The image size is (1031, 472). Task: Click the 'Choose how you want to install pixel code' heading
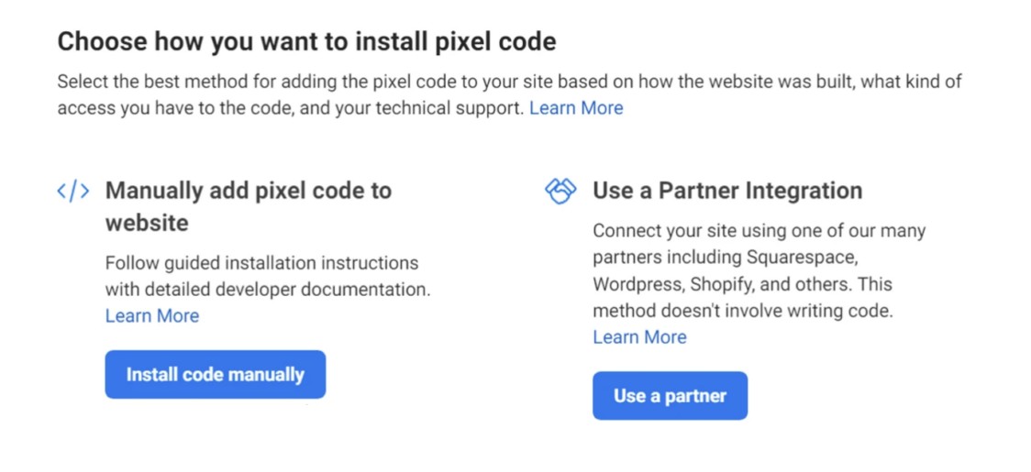click(306, 41)
